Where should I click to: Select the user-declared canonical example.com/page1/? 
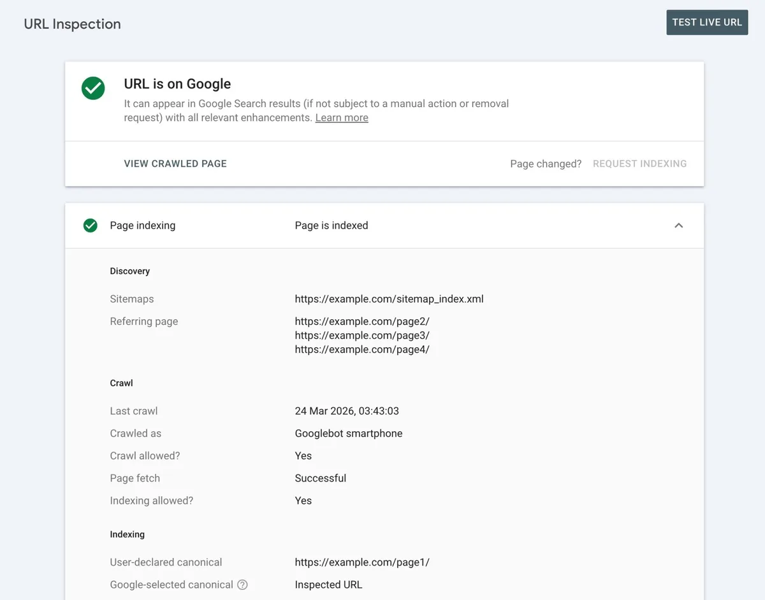point(362,562)
